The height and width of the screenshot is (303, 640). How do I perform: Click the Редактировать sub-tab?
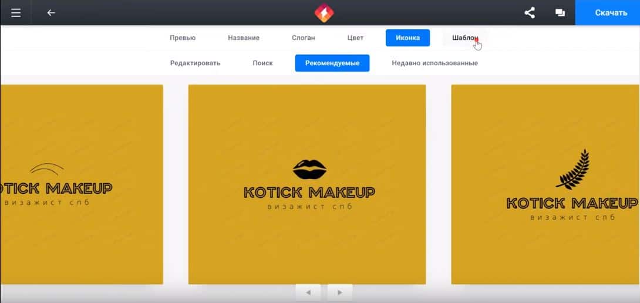195,63
